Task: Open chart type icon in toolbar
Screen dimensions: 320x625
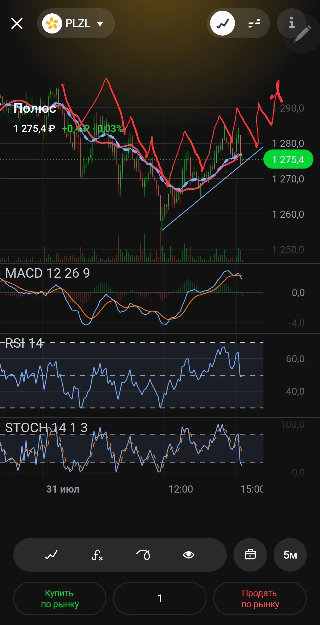Action: 51,555
